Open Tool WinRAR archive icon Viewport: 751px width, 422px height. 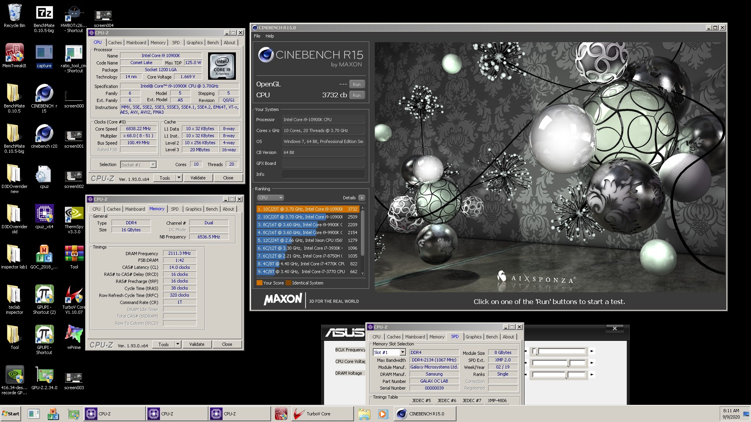[74, 257]
